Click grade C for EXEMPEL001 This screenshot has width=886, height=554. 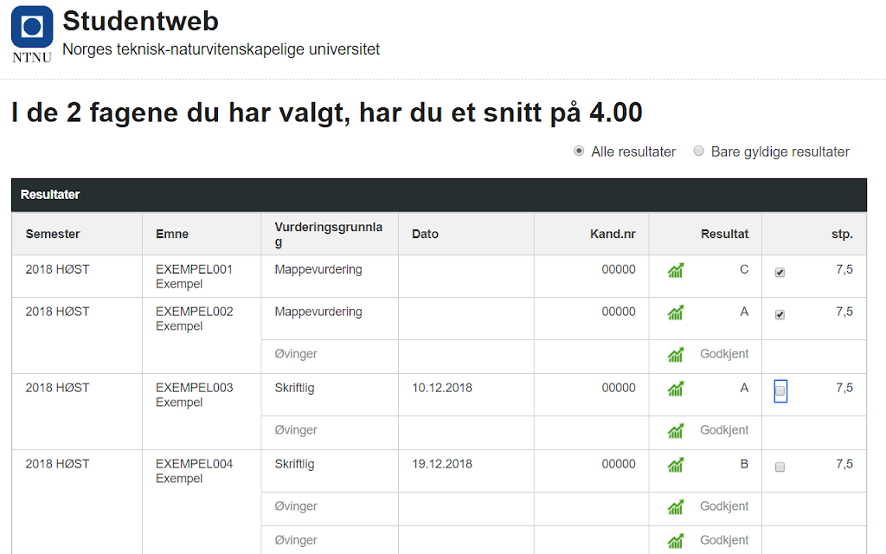(744, 270)
